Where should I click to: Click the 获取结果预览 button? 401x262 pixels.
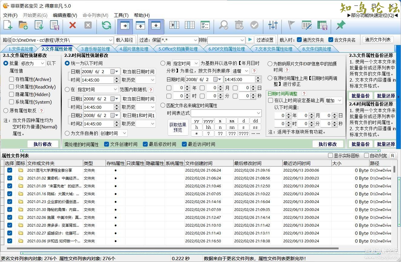pyautogui.click(x=178, y=127)
